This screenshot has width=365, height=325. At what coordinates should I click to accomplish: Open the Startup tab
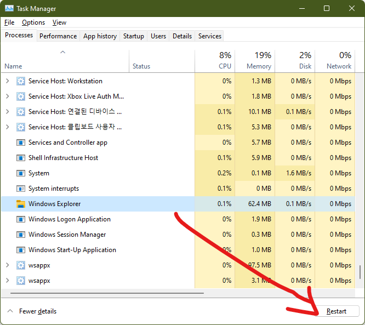pyautogui.click(x=134, y=36)
